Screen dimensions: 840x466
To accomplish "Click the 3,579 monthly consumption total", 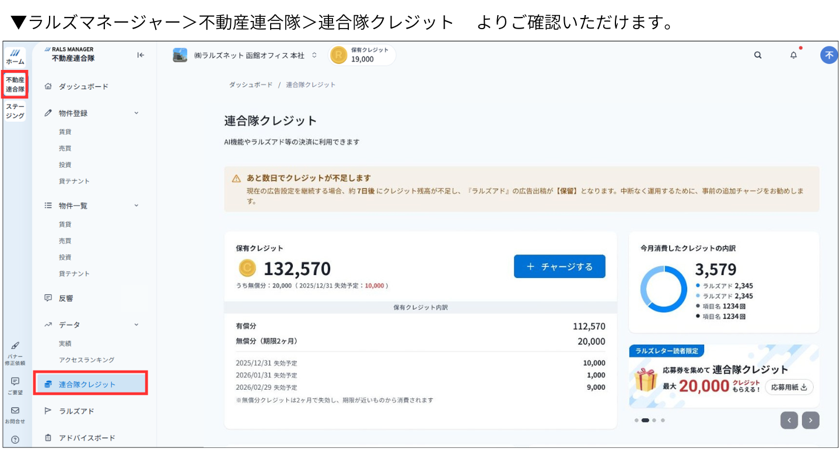I will [716, 270].
